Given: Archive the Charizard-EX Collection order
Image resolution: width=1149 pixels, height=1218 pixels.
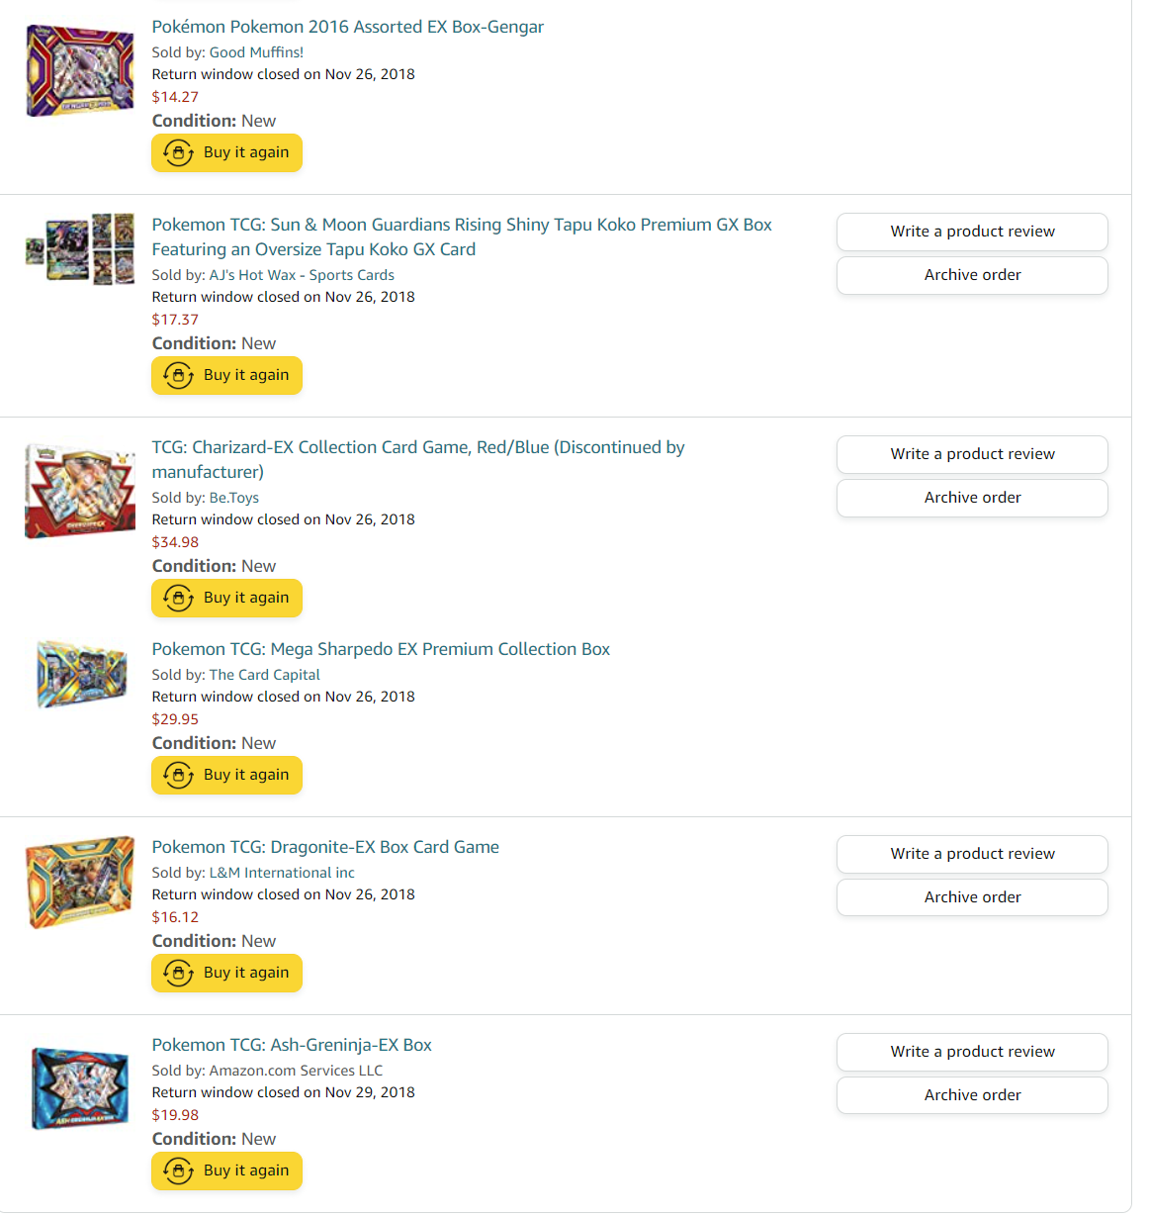Looking at the screenshot, I should pos(972,498).
